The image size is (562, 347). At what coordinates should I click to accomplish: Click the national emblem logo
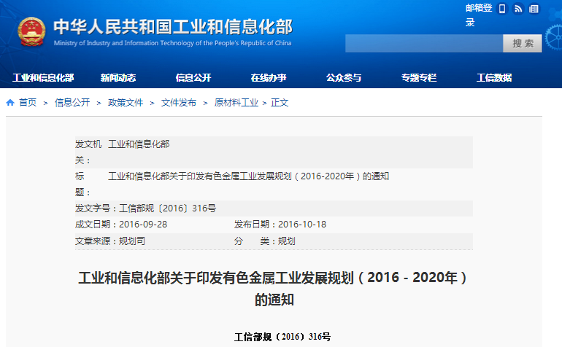[32, 31]
